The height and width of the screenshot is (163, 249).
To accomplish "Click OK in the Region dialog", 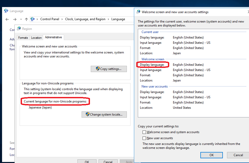I will pos(87,161).
